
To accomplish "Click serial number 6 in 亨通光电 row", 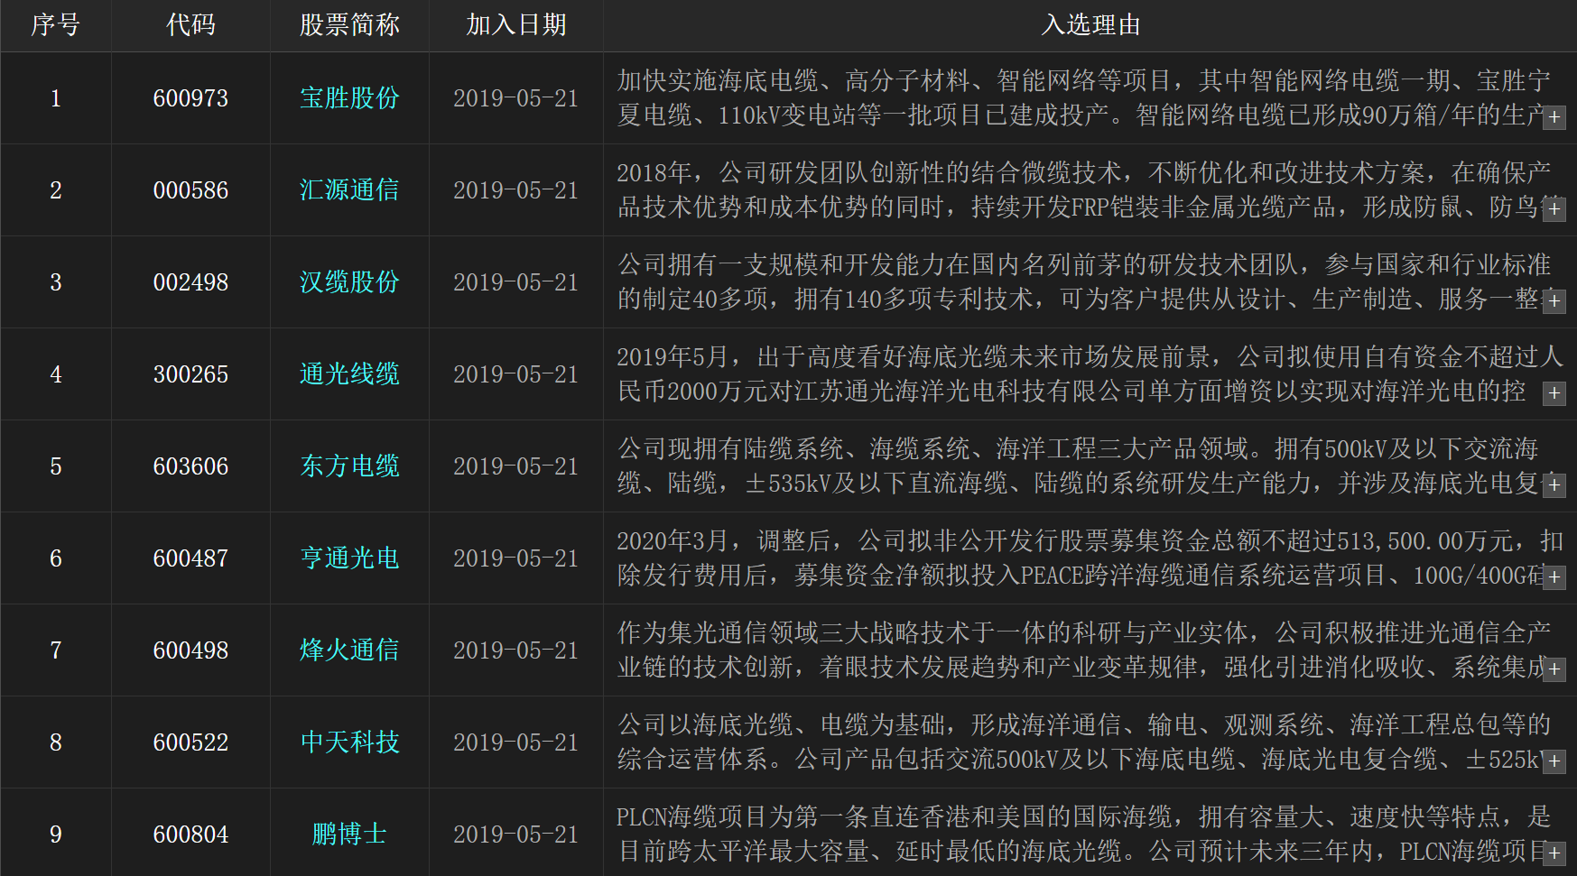I will coord(56,558).
